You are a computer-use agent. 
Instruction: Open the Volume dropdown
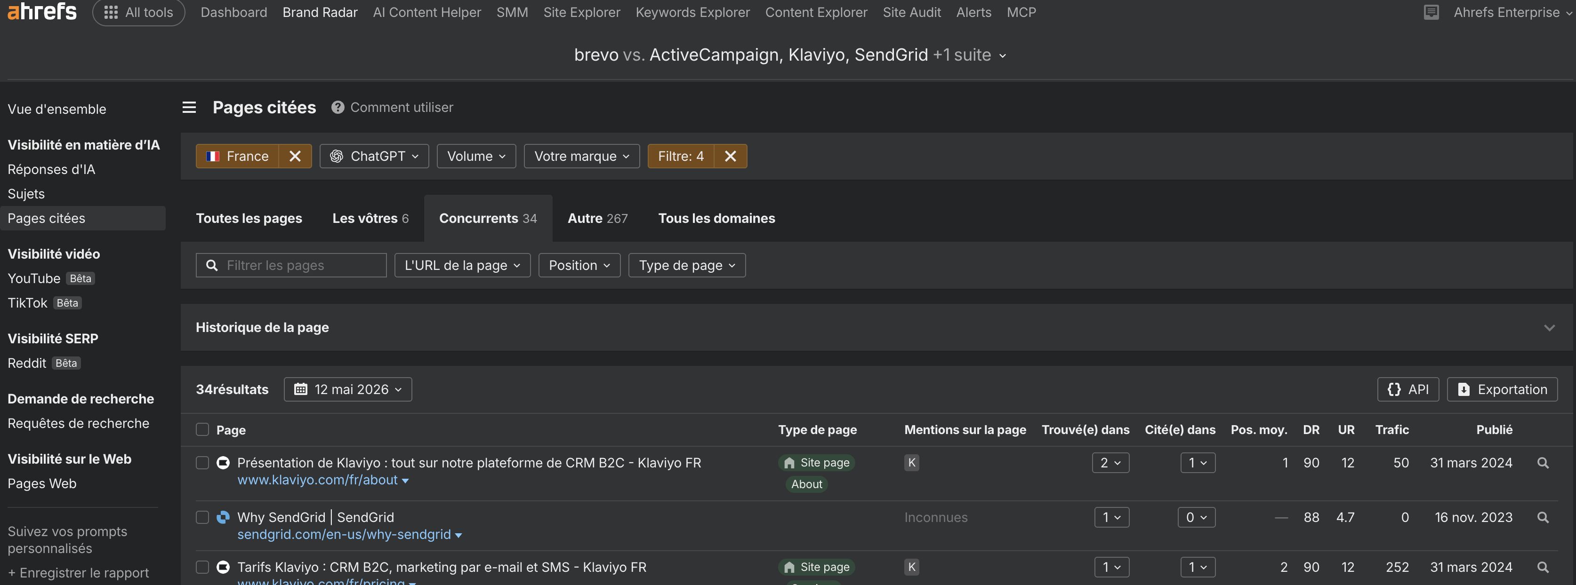tap(476, 156)
